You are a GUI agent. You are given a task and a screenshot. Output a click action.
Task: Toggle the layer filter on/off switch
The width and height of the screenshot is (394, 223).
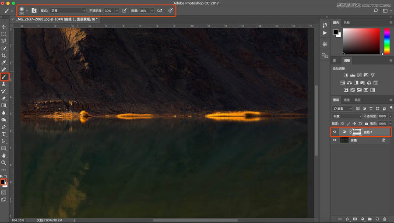391,108
